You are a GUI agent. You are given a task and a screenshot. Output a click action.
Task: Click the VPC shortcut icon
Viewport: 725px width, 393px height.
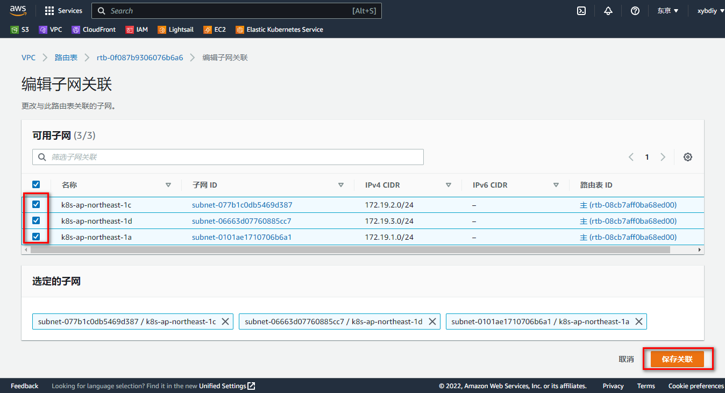click(43, 30)
